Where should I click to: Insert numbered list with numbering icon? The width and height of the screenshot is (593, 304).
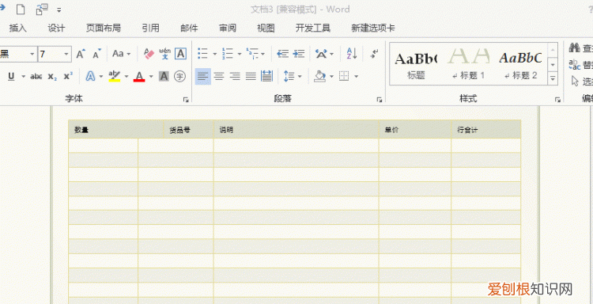[228, 54]
